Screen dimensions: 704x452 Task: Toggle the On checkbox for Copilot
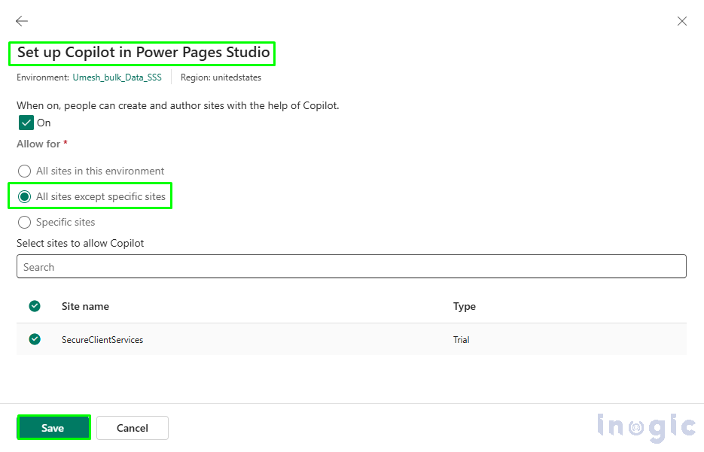(26, 123)
